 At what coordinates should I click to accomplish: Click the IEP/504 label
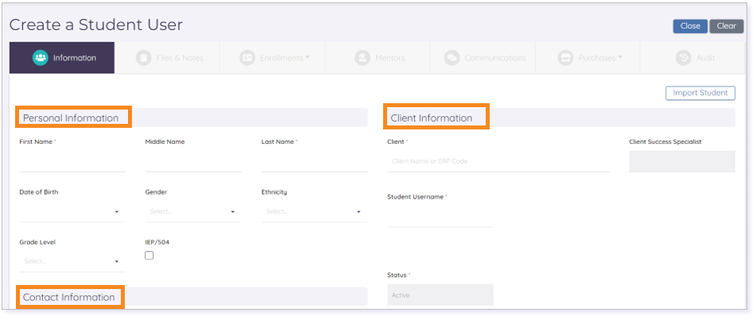pos(157,242)
